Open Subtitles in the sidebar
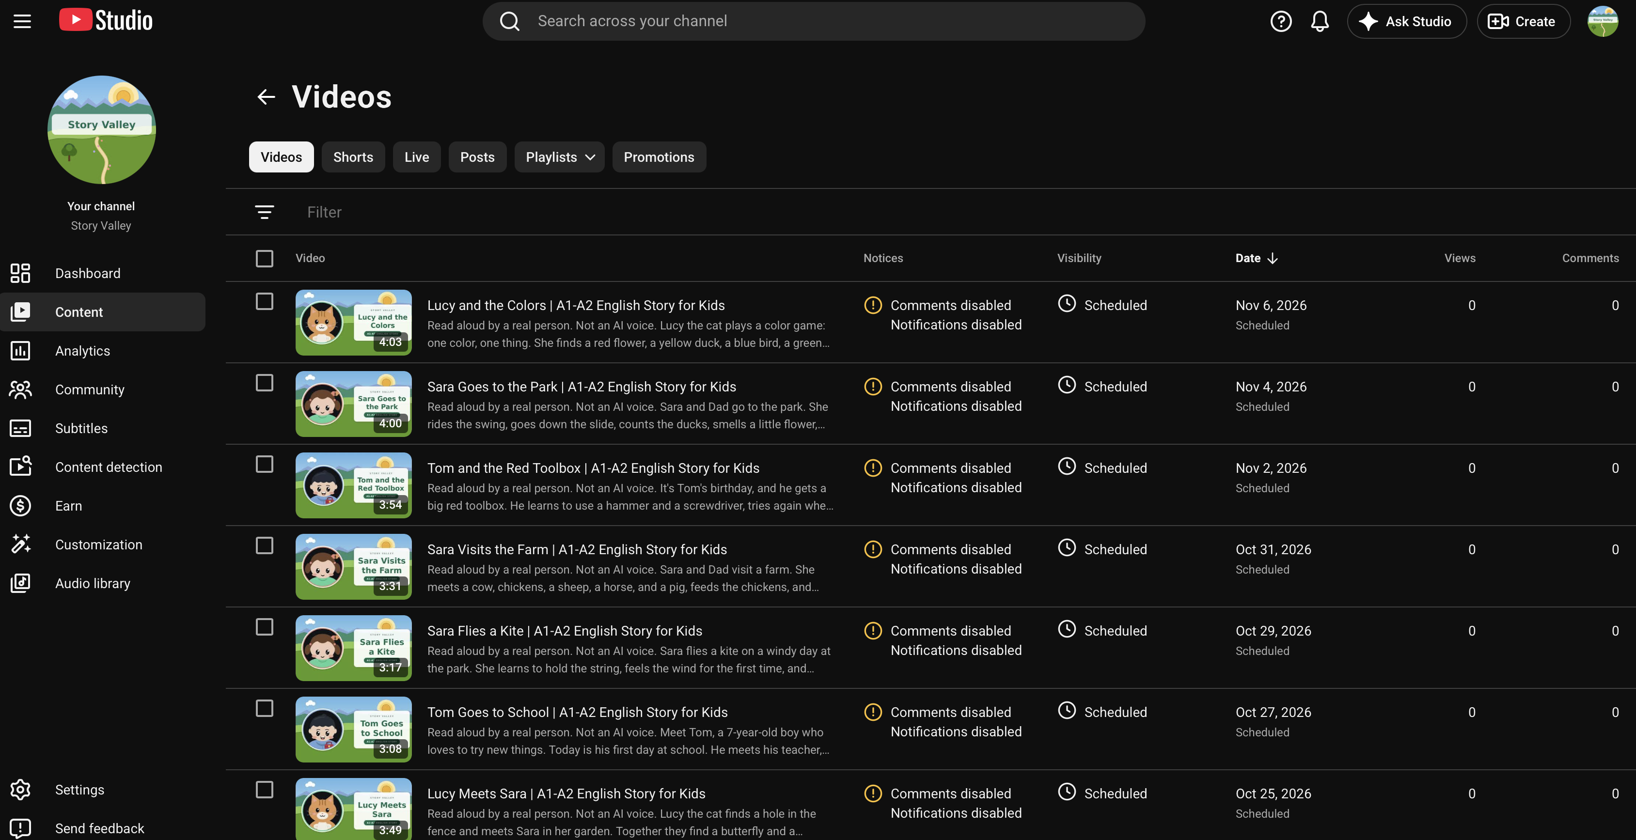1636x840 pixels. [103, 428]
